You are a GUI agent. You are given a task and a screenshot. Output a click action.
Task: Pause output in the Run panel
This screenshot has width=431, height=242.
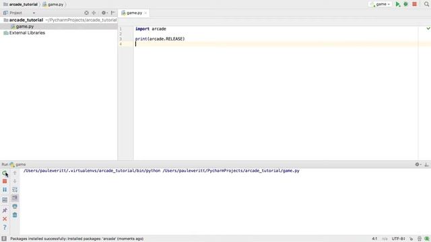(5, 190)
